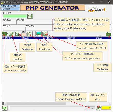The width and height of the screenshot is (113, 112).
Task: Click the insert row document icon
Action: 29,34
